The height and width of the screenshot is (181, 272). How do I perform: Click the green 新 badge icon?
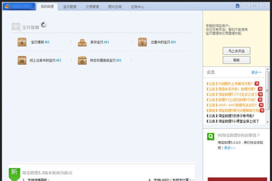tap(14, 174)
